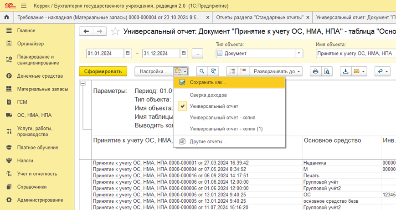
Task: Open calendar for start date 01.01.2024
Action: pos(128,53)
